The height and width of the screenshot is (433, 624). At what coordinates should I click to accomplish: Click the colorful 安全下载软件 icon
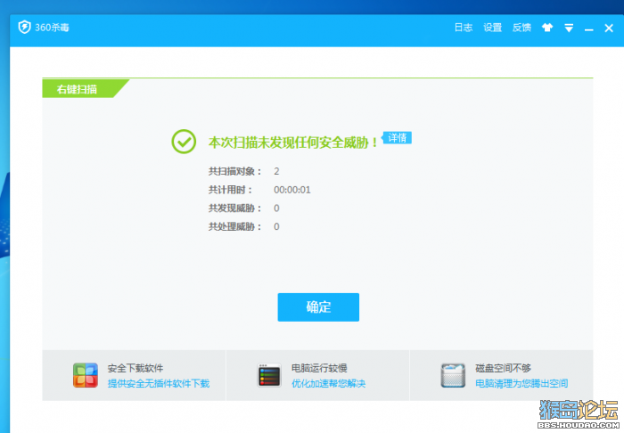coord(86,375)
